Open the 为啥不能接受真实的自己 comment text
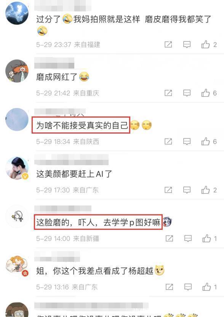 pyautogui.click(x=82, y=125)
